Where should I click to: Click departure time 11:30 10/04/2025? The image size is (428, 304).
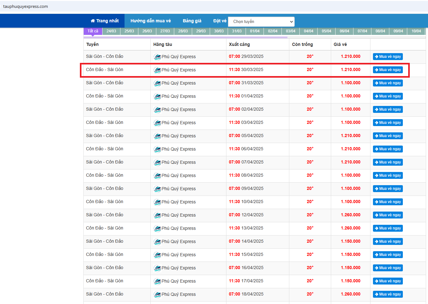pyautogui.click(x=246, y=202)
